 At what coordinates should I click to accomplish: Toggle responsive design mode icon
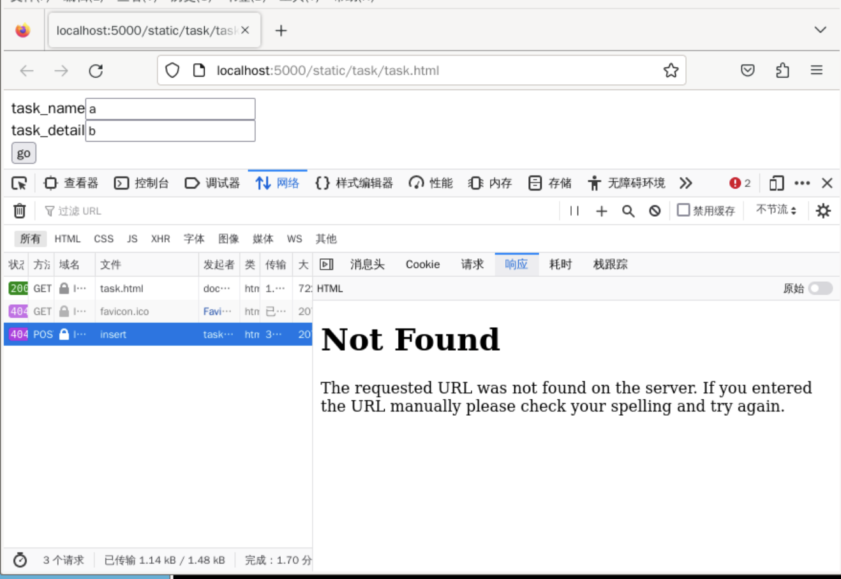tap(776, 183)
